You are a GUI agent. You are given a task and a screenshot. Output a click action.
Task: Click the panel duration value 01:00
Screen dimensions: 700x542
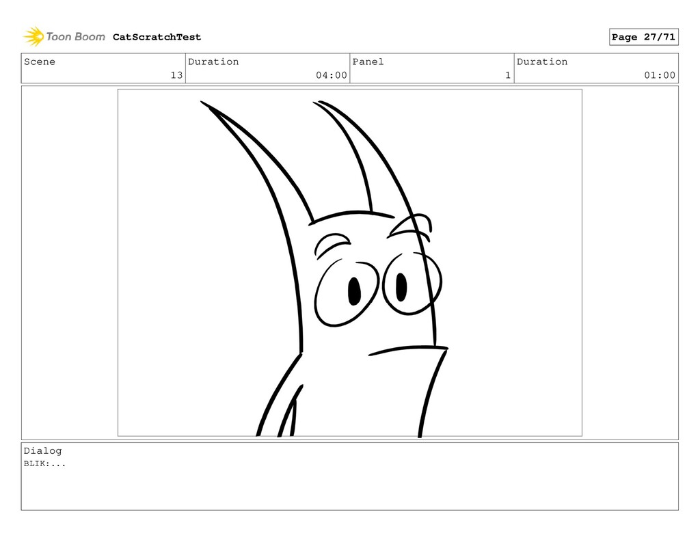(x=660, y=75)
